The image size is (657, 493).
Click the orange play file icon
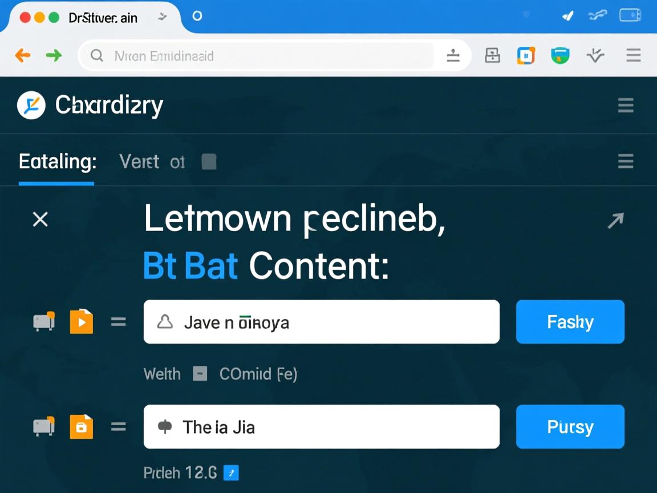[x=81, y=322]
